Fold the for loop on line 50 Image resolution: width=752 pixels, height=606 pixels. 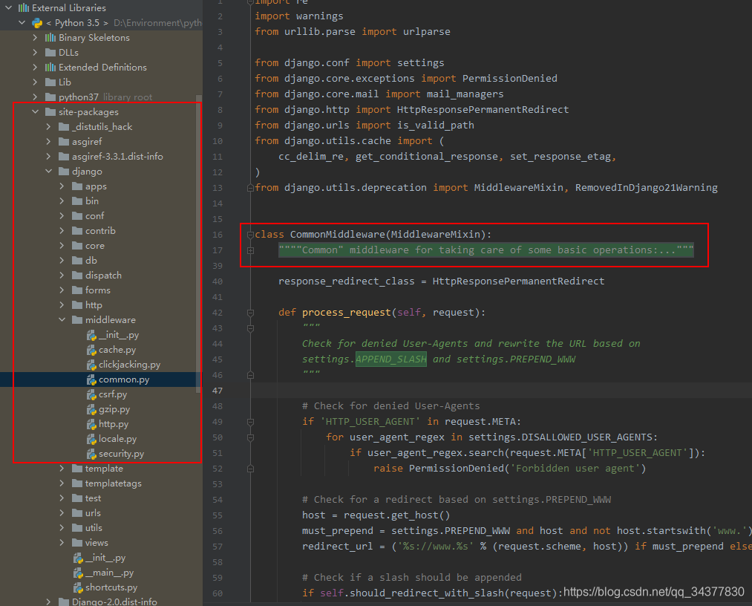[x=250, y=437]
